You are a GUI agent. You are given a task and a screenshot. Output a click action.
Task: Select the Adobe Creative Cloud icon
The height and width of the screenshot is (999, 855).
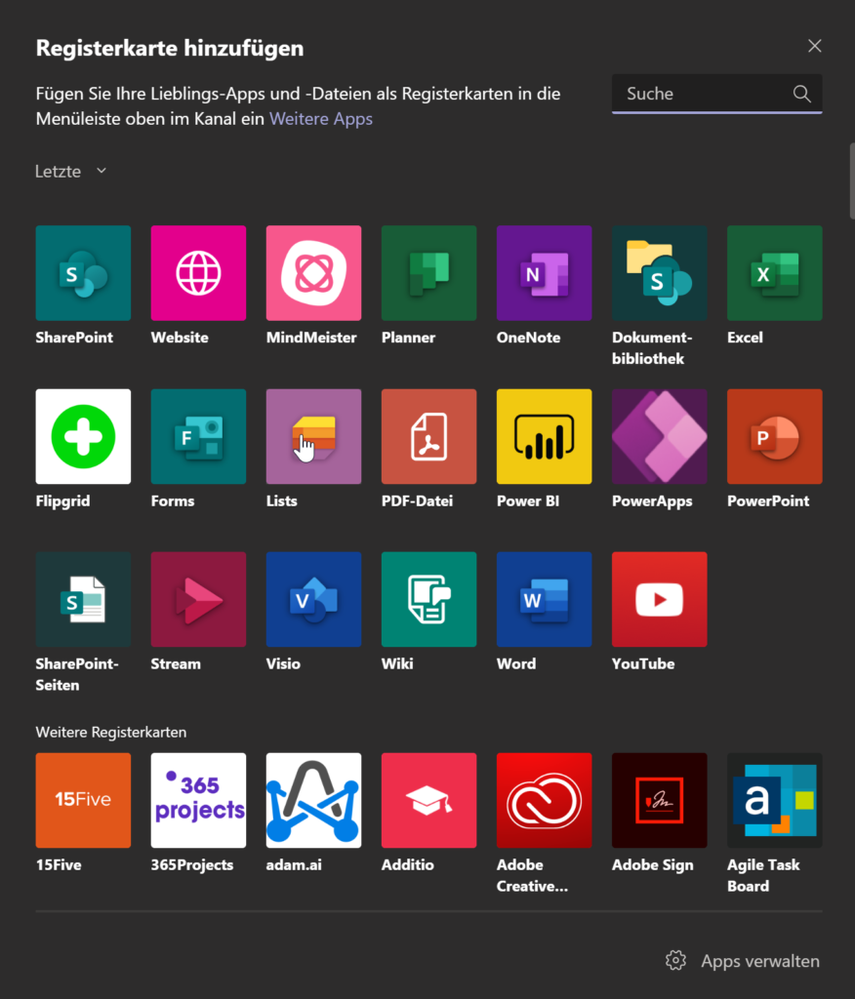click(544, 800)
